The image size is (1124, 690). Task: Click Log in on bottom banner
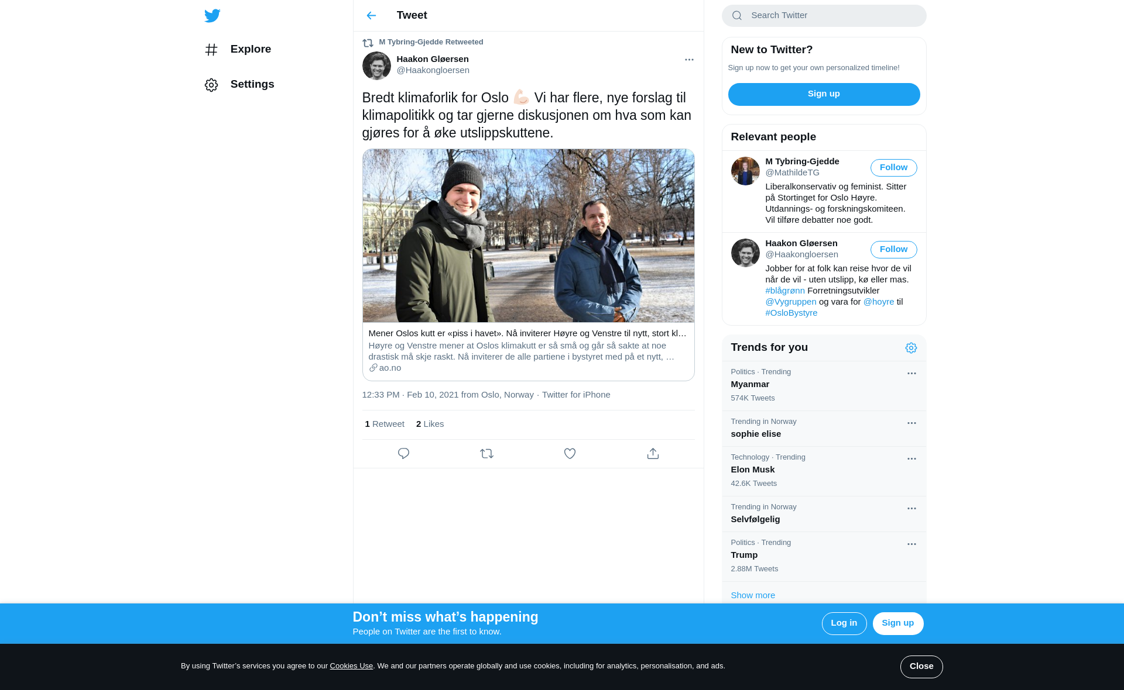click(x=844, y=623)
